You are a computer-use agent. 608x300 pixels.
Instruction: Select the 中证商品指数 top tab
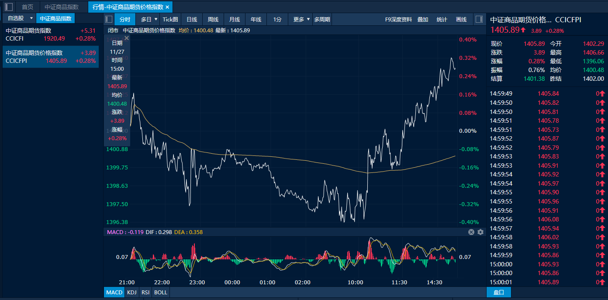click(62, 7)
